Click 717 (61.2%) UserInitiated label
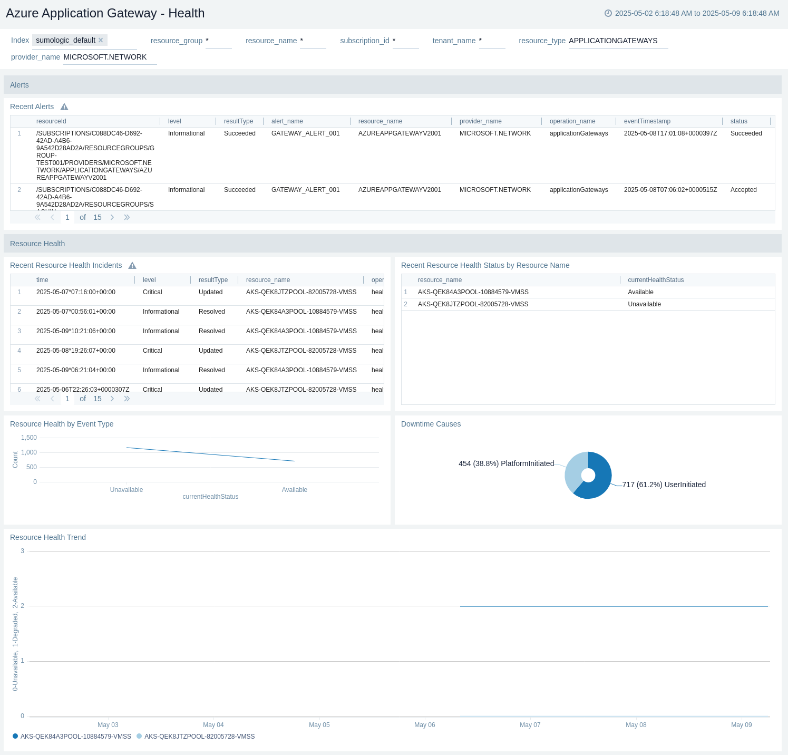 [664, 485]
